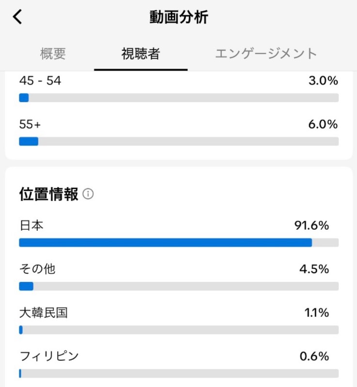357x387 pixels.
Task: Open the 位置情報 info circle icon
Action: click(88, 194)
